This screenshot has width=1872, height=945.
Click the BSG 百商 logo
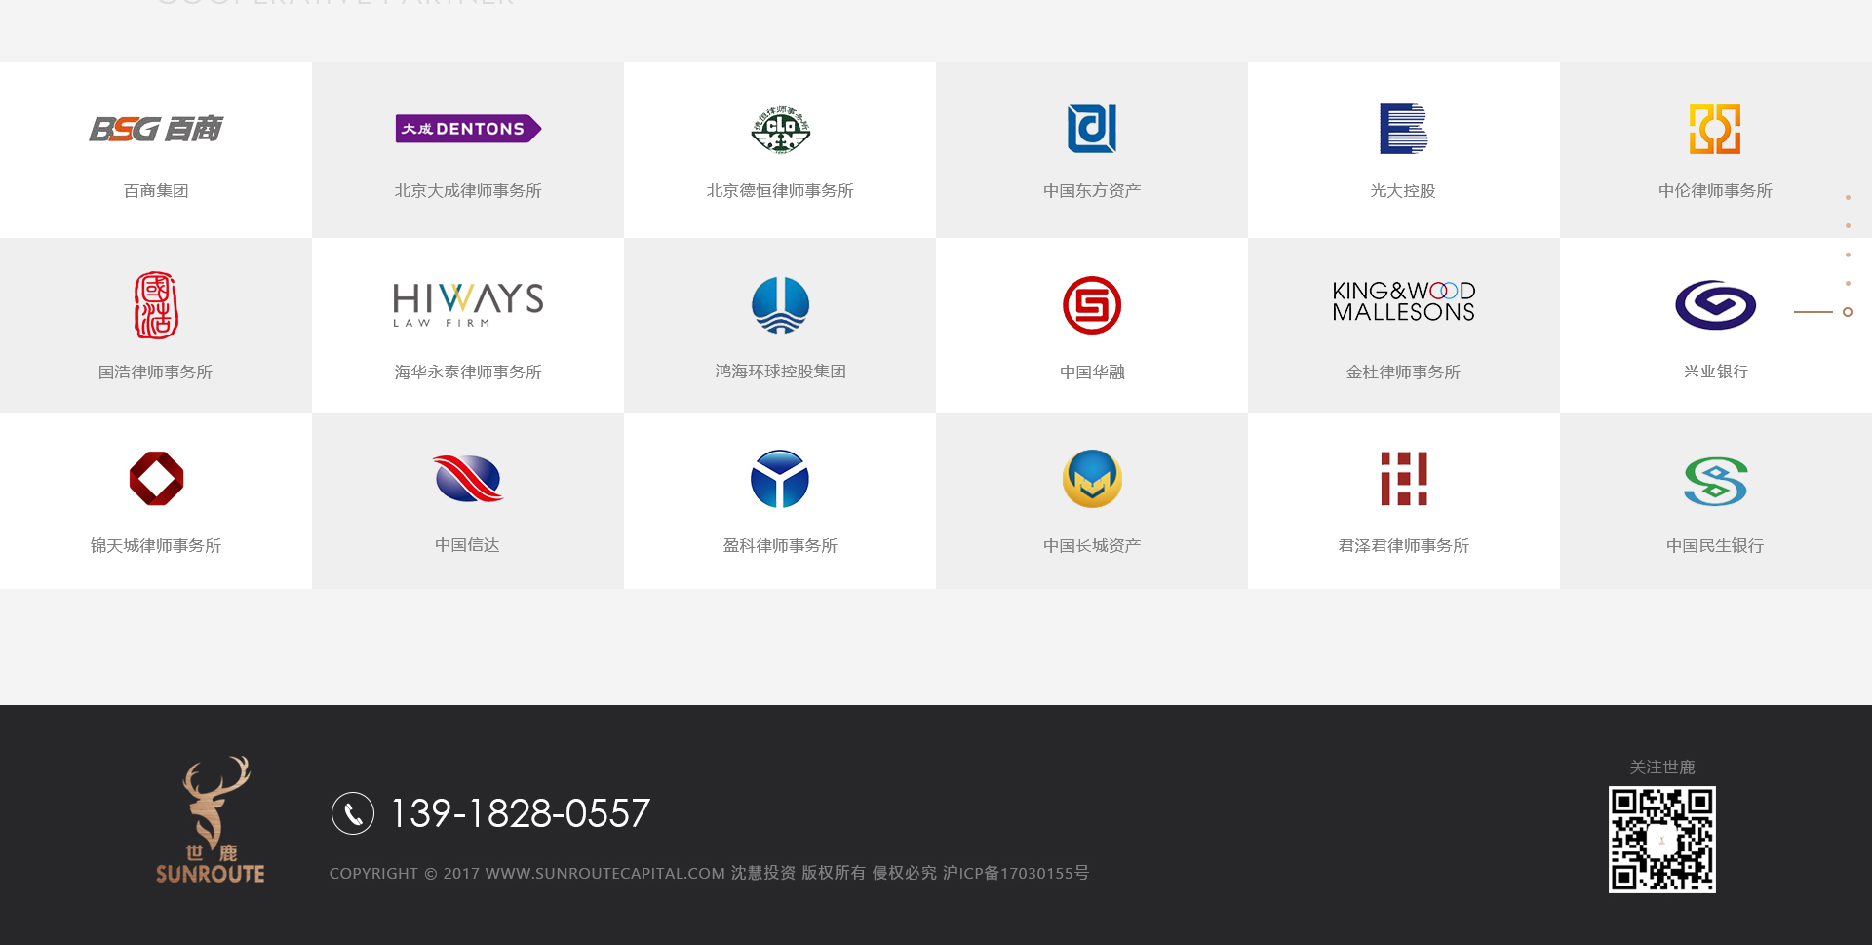[156, 129]
